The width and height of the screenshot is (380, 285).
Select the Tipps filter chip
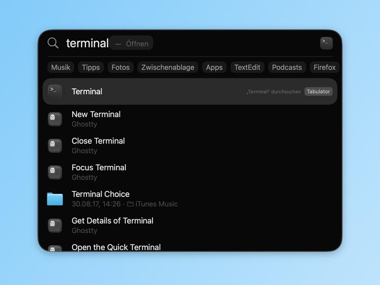tap(91, 68)
